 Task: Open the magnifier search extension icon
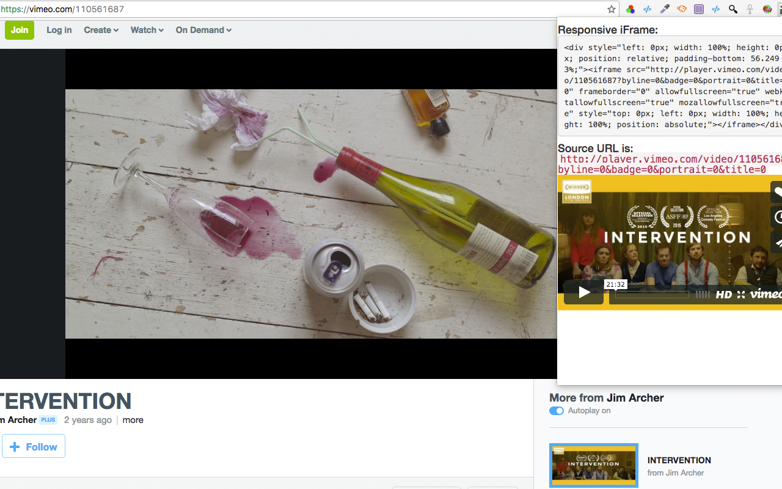pos(733,9)
